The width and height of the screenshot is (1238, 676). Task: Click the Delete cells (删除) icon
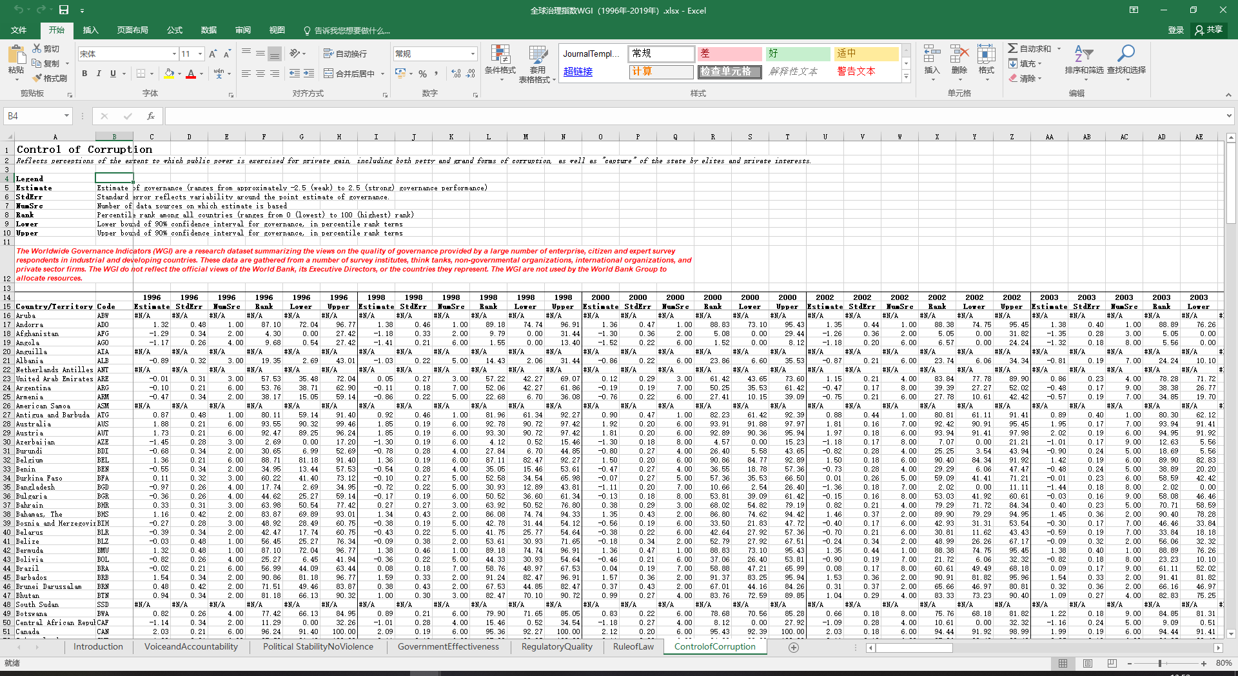959,54
